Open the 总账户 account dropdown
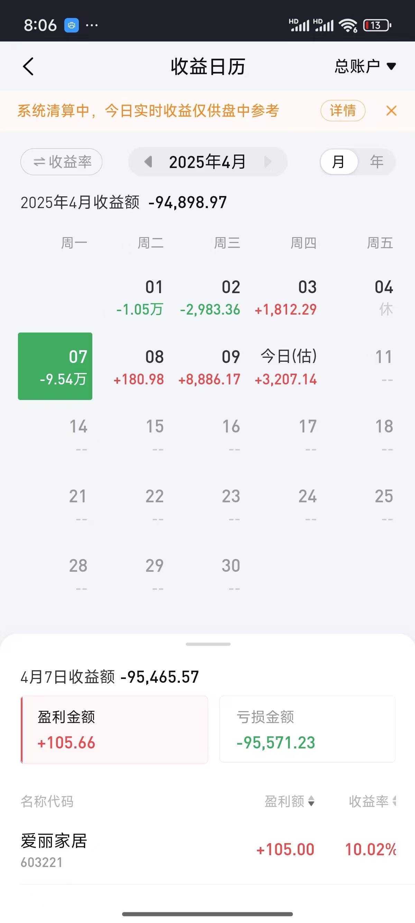Image resolution: width=415 pixels, height=923 pixels. 365,66
